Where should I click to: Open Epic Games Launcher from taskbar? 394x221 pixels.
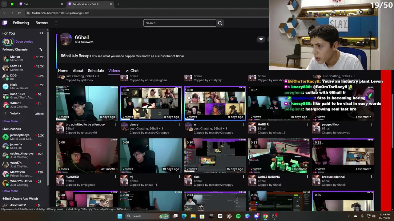(x=211, y=216)
